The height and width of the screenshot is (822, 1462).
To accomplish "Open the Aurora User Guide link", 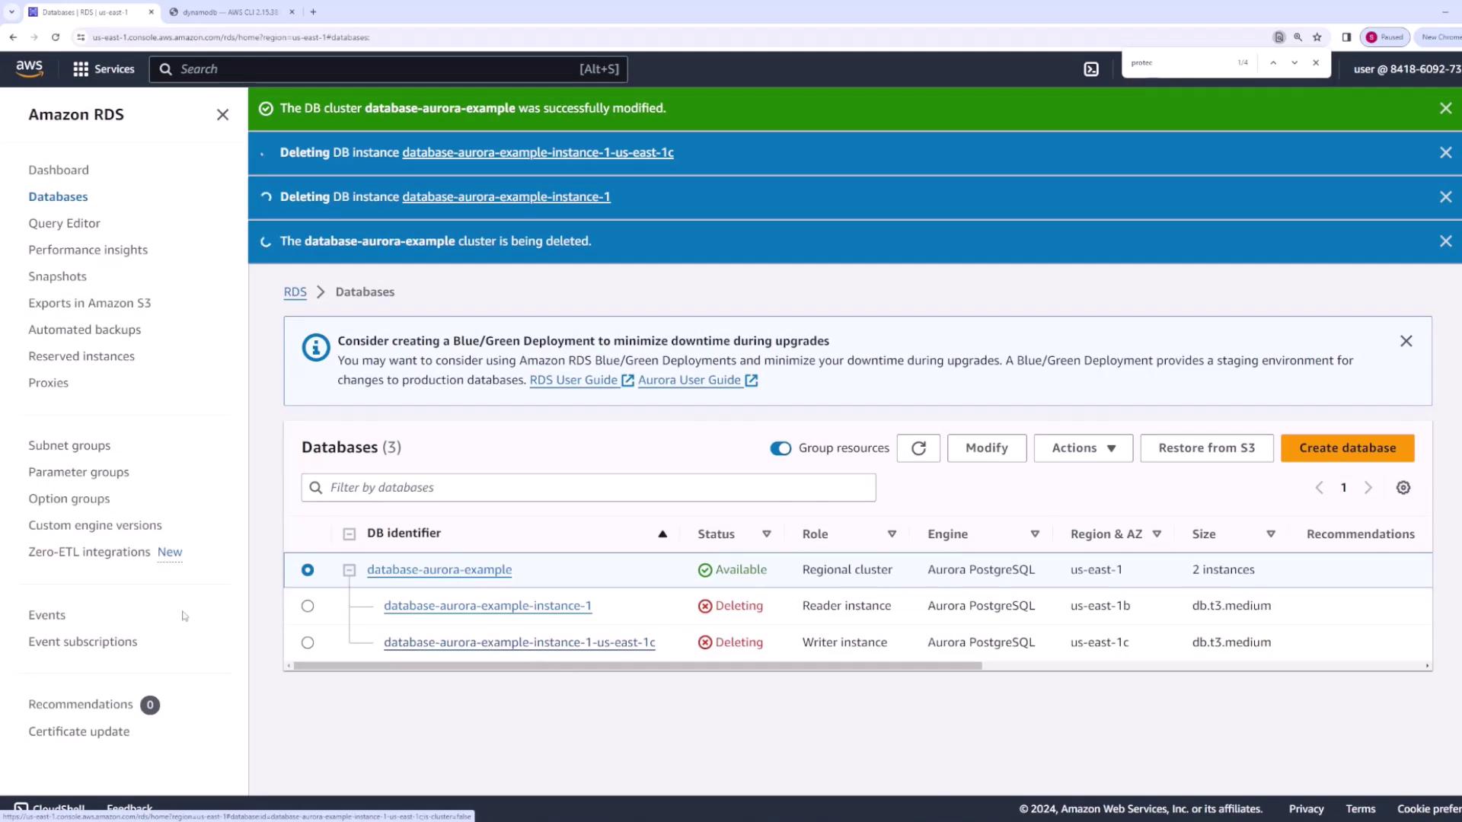I will [697, 381].
